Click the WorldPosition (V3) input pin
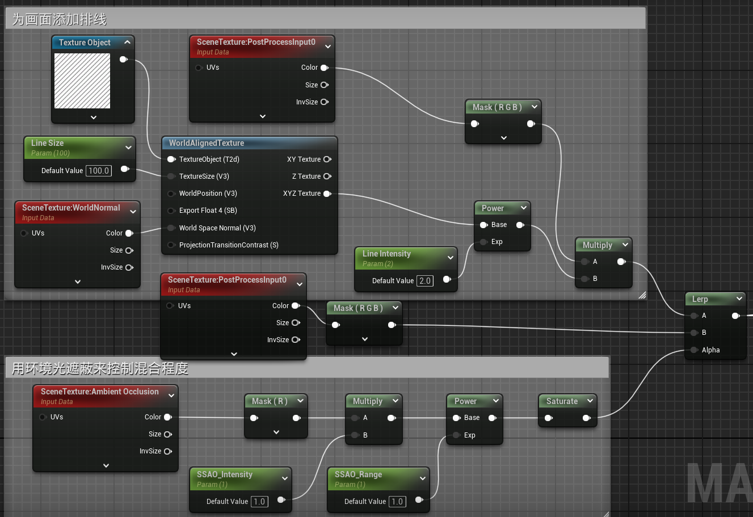This screenshot has height=517, width=753. coord(171,194)
